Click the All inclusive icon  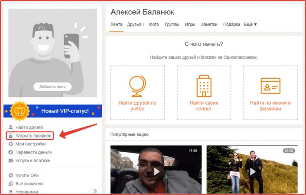10,184
